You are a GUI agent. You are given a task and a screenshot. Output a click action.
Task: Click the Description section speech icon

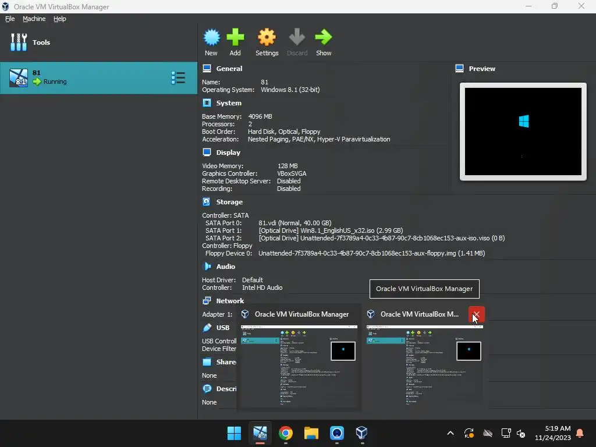tap(207, 388)
